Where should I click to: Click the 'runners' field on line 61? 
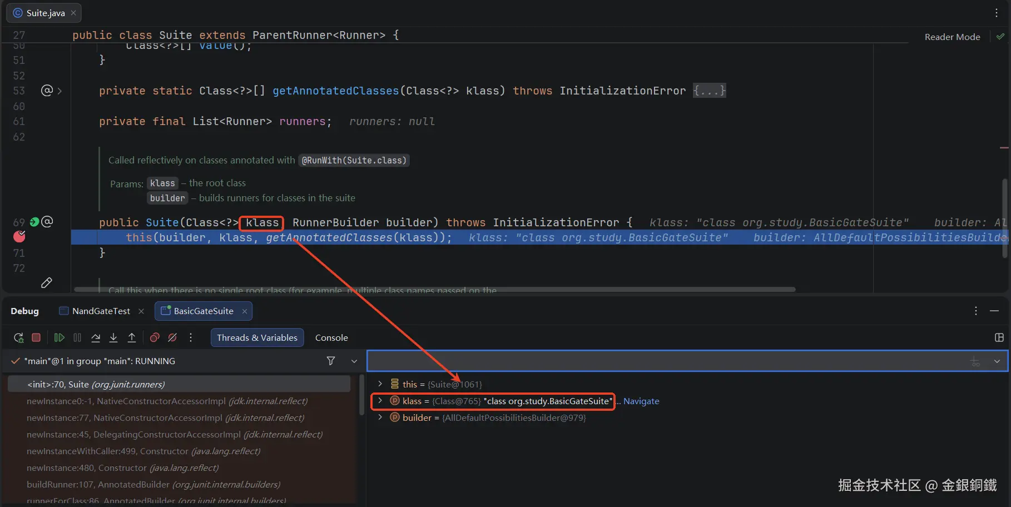click(x=302, y=121)
